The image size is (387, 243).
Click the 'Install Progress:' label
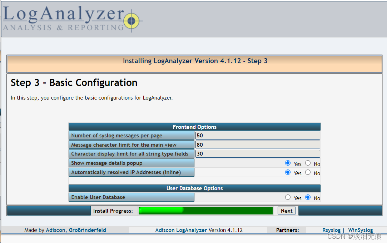coord(113,211)
